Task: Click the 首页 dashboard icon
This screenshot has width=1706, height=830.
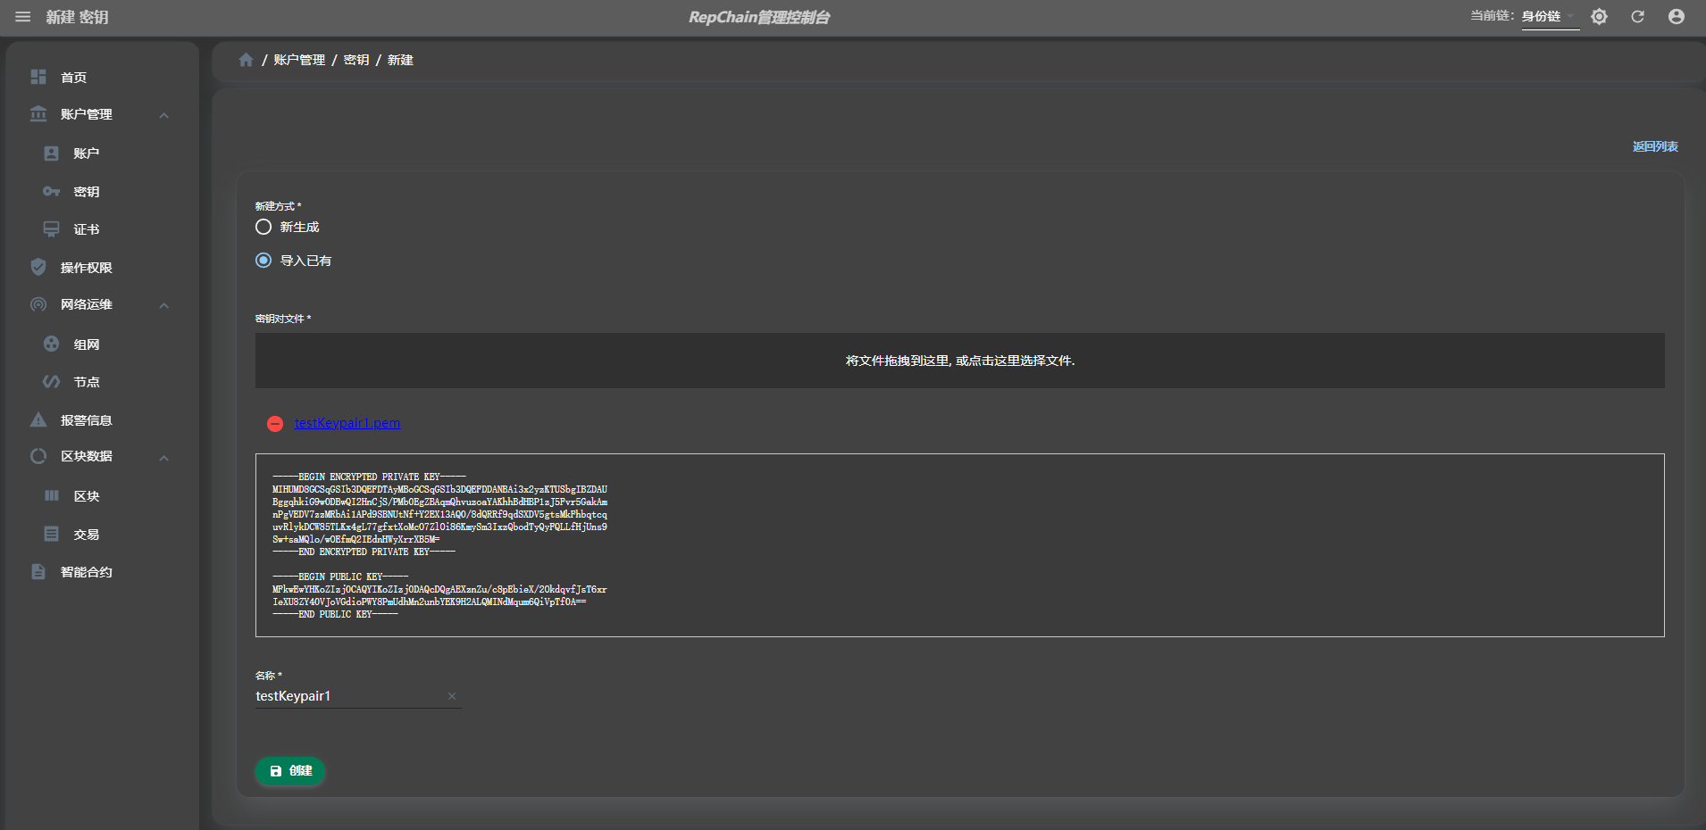Action: (x=38, y=77)
